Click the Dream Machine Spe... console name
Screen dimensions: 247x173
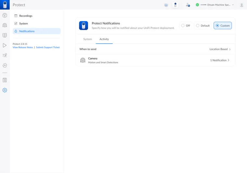219,5
